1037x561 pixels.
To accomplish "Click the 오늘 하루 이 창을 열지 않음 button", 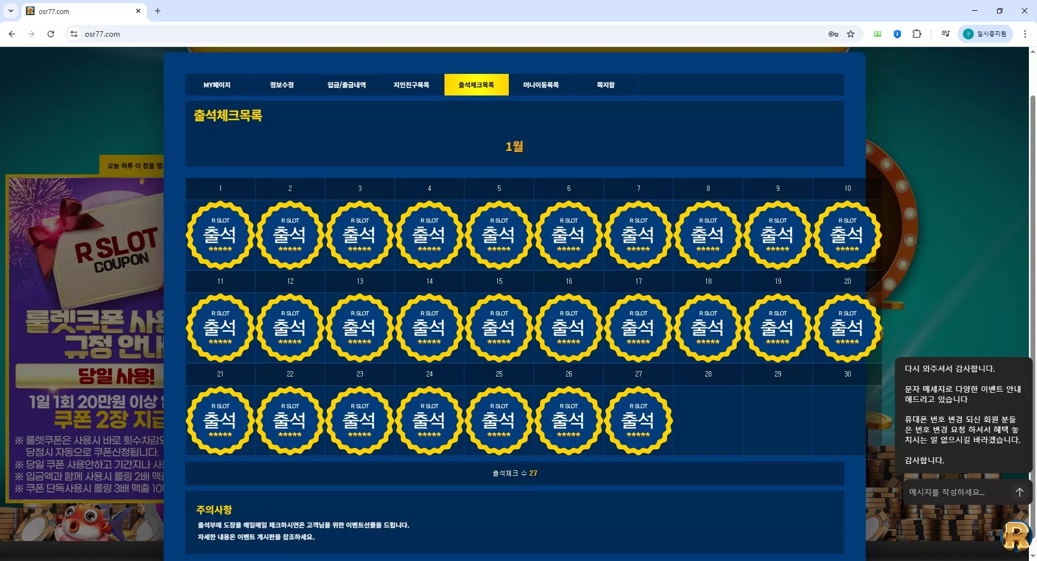I will (132, 166).
